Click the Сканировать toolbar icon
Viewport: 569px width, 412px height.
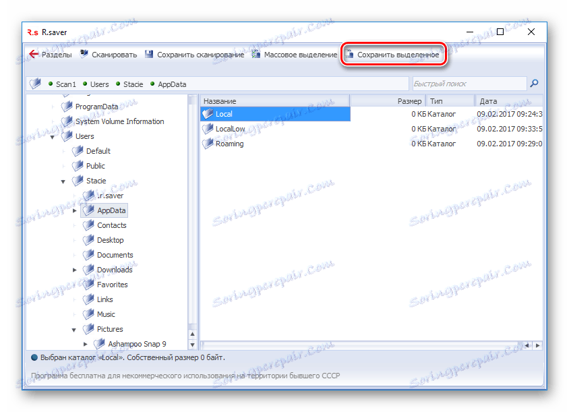(84, 54)
